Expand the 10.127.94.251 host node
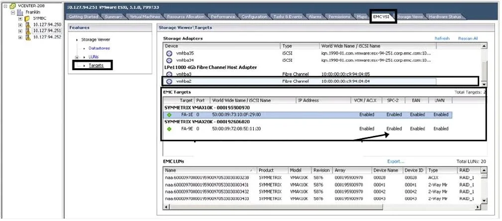Screen dimensions: 502x221 click(x=20, y=31)
